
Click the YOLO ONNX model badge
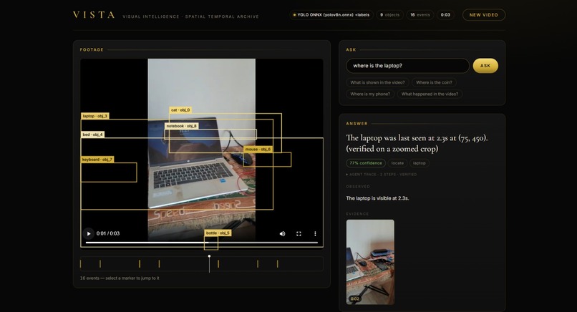click(331, 15)
